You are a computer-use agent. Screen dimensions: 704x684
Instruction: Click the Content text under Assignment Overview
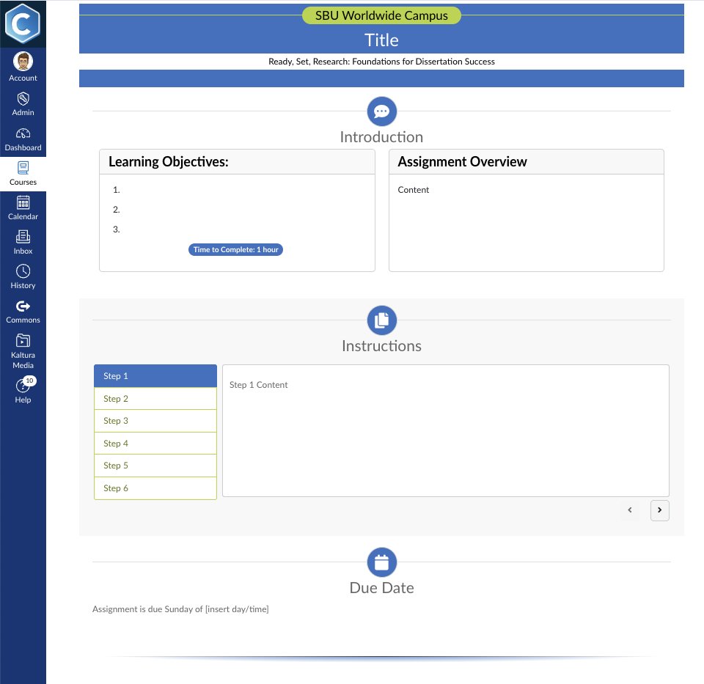(413, 190)
